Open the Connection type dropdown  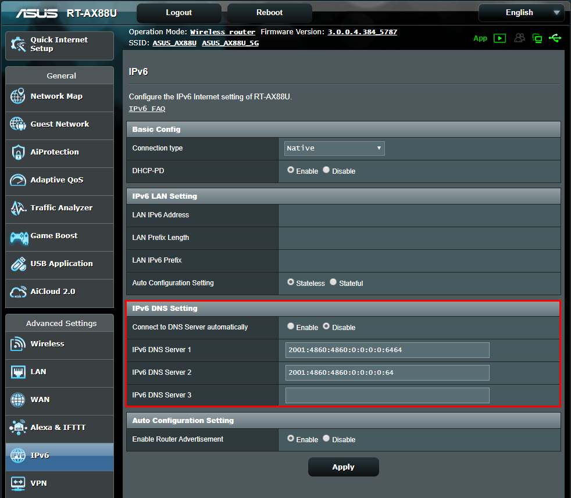coord(334,149)
